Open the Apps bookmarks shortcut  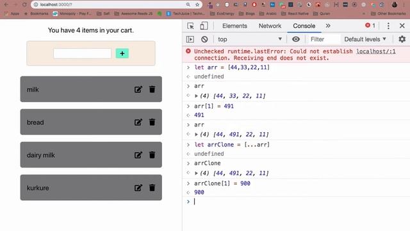[x=12, y=13]
